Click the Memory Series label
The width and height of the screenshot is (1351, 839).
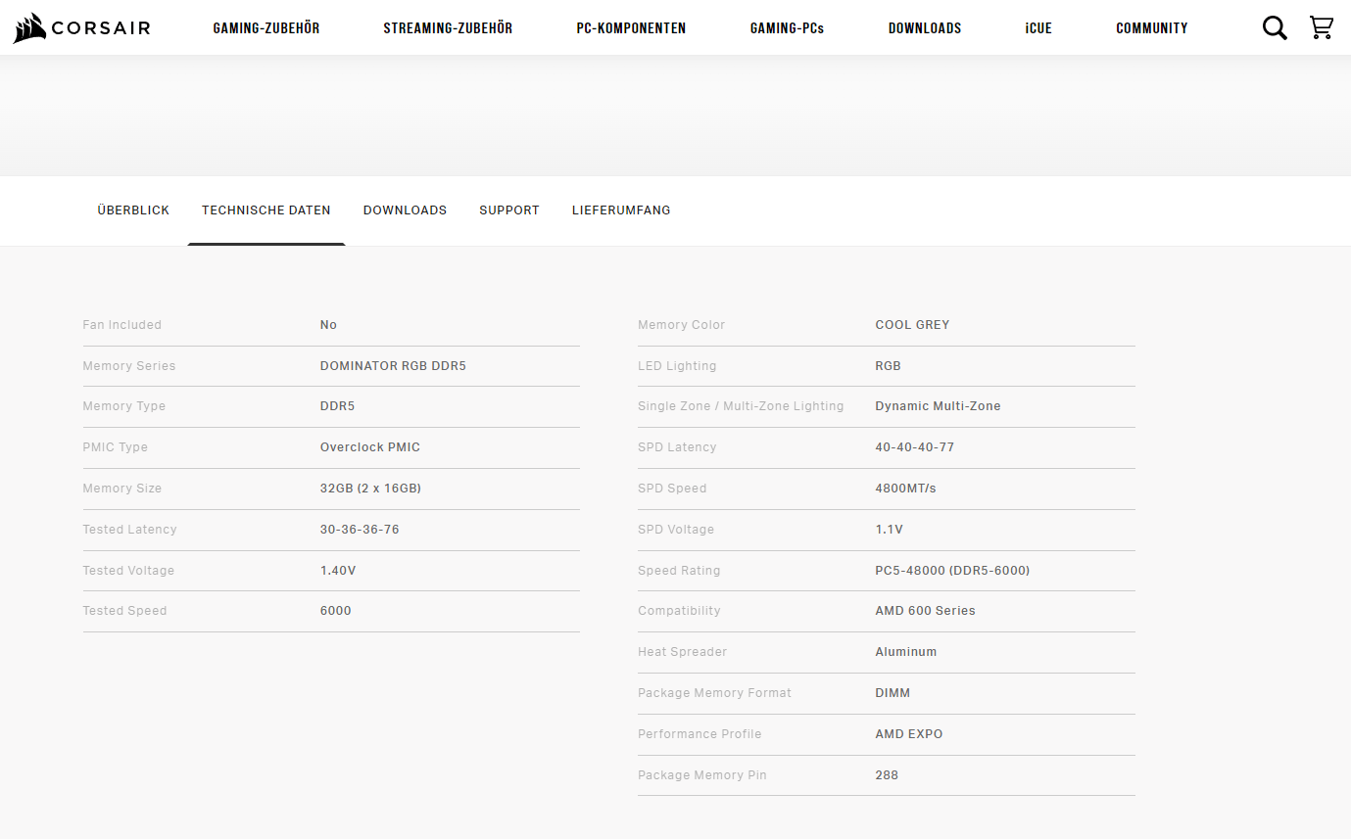129,366
